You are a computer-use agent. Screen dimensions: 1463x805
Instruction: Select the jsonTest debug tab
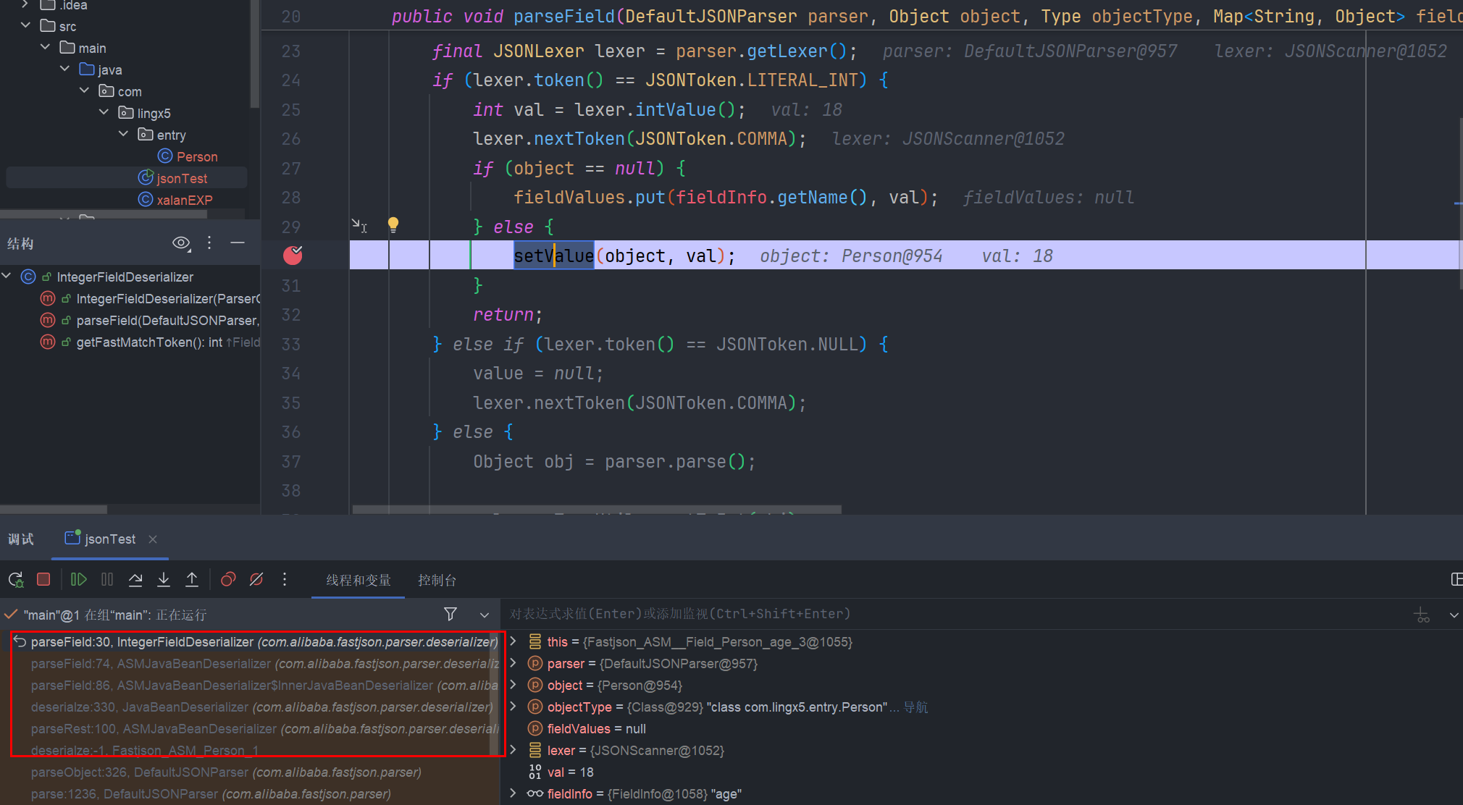(x=109, y=539)
